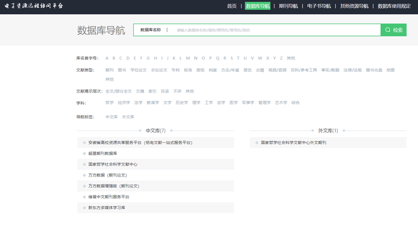This screenshot has width=418, height=225.
Task: Click the diamond icon beside 安徽省高校资源共享服务平台
Action: [84, 142]
